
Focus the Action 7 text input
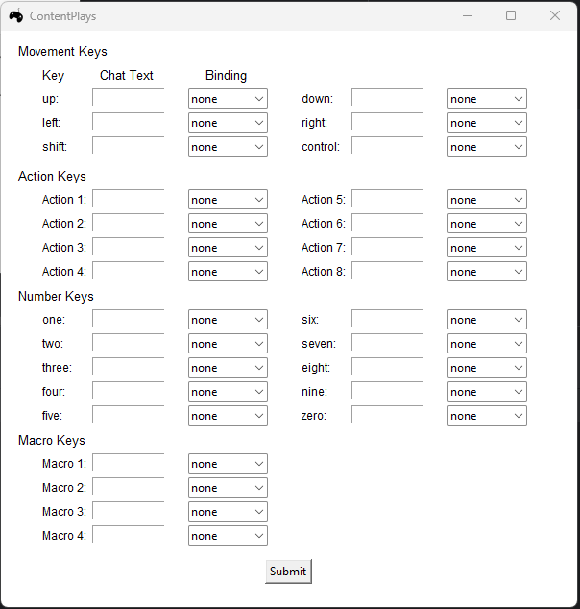[x=387, y=246]
